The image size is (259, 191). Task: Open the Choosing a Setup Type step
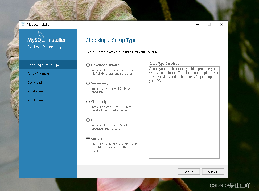[48, 65]
